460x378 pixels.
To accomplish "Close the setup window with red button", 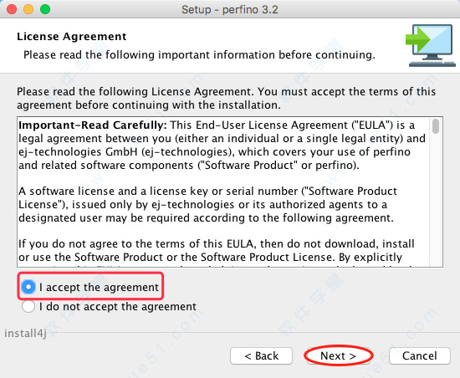I will pos(12,9).
